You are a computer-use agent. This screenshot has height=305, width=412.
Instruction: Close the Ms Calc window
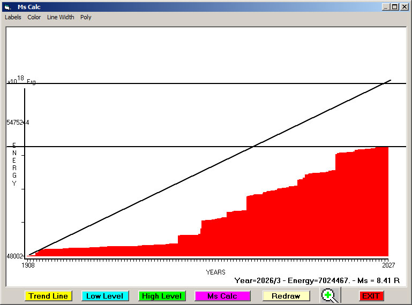404,7
